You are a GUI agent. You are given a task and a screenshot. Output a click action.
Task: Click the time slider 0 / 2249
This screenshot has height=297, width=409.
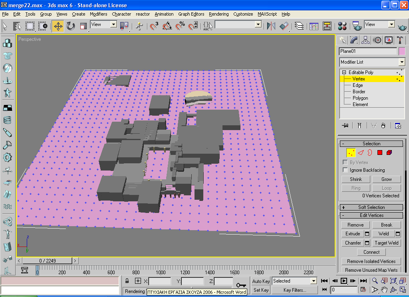point(47,261)
